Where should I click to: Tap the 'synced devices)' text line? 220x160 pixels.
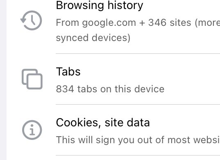(93, 38)
